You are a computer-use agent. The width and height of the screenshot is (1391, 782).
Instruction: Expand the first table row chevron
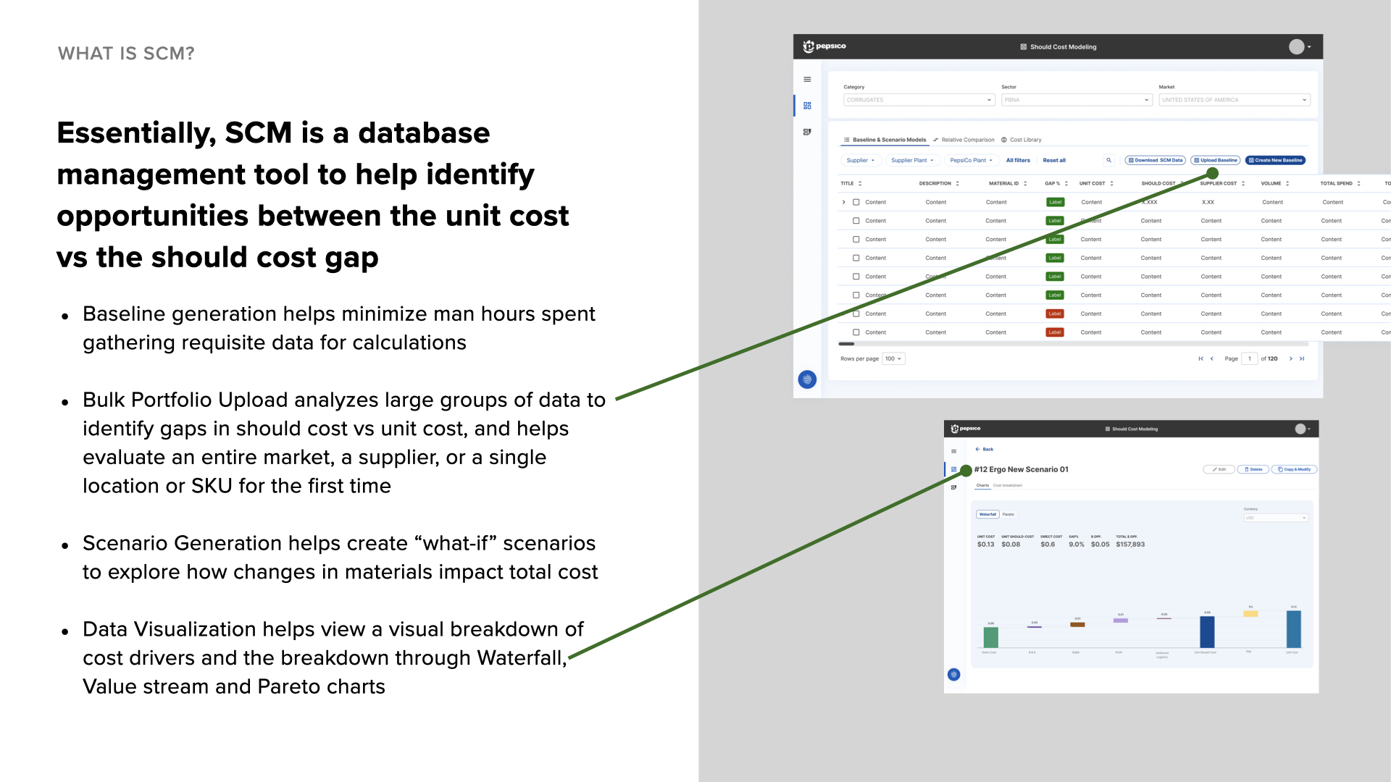[844, 202]
